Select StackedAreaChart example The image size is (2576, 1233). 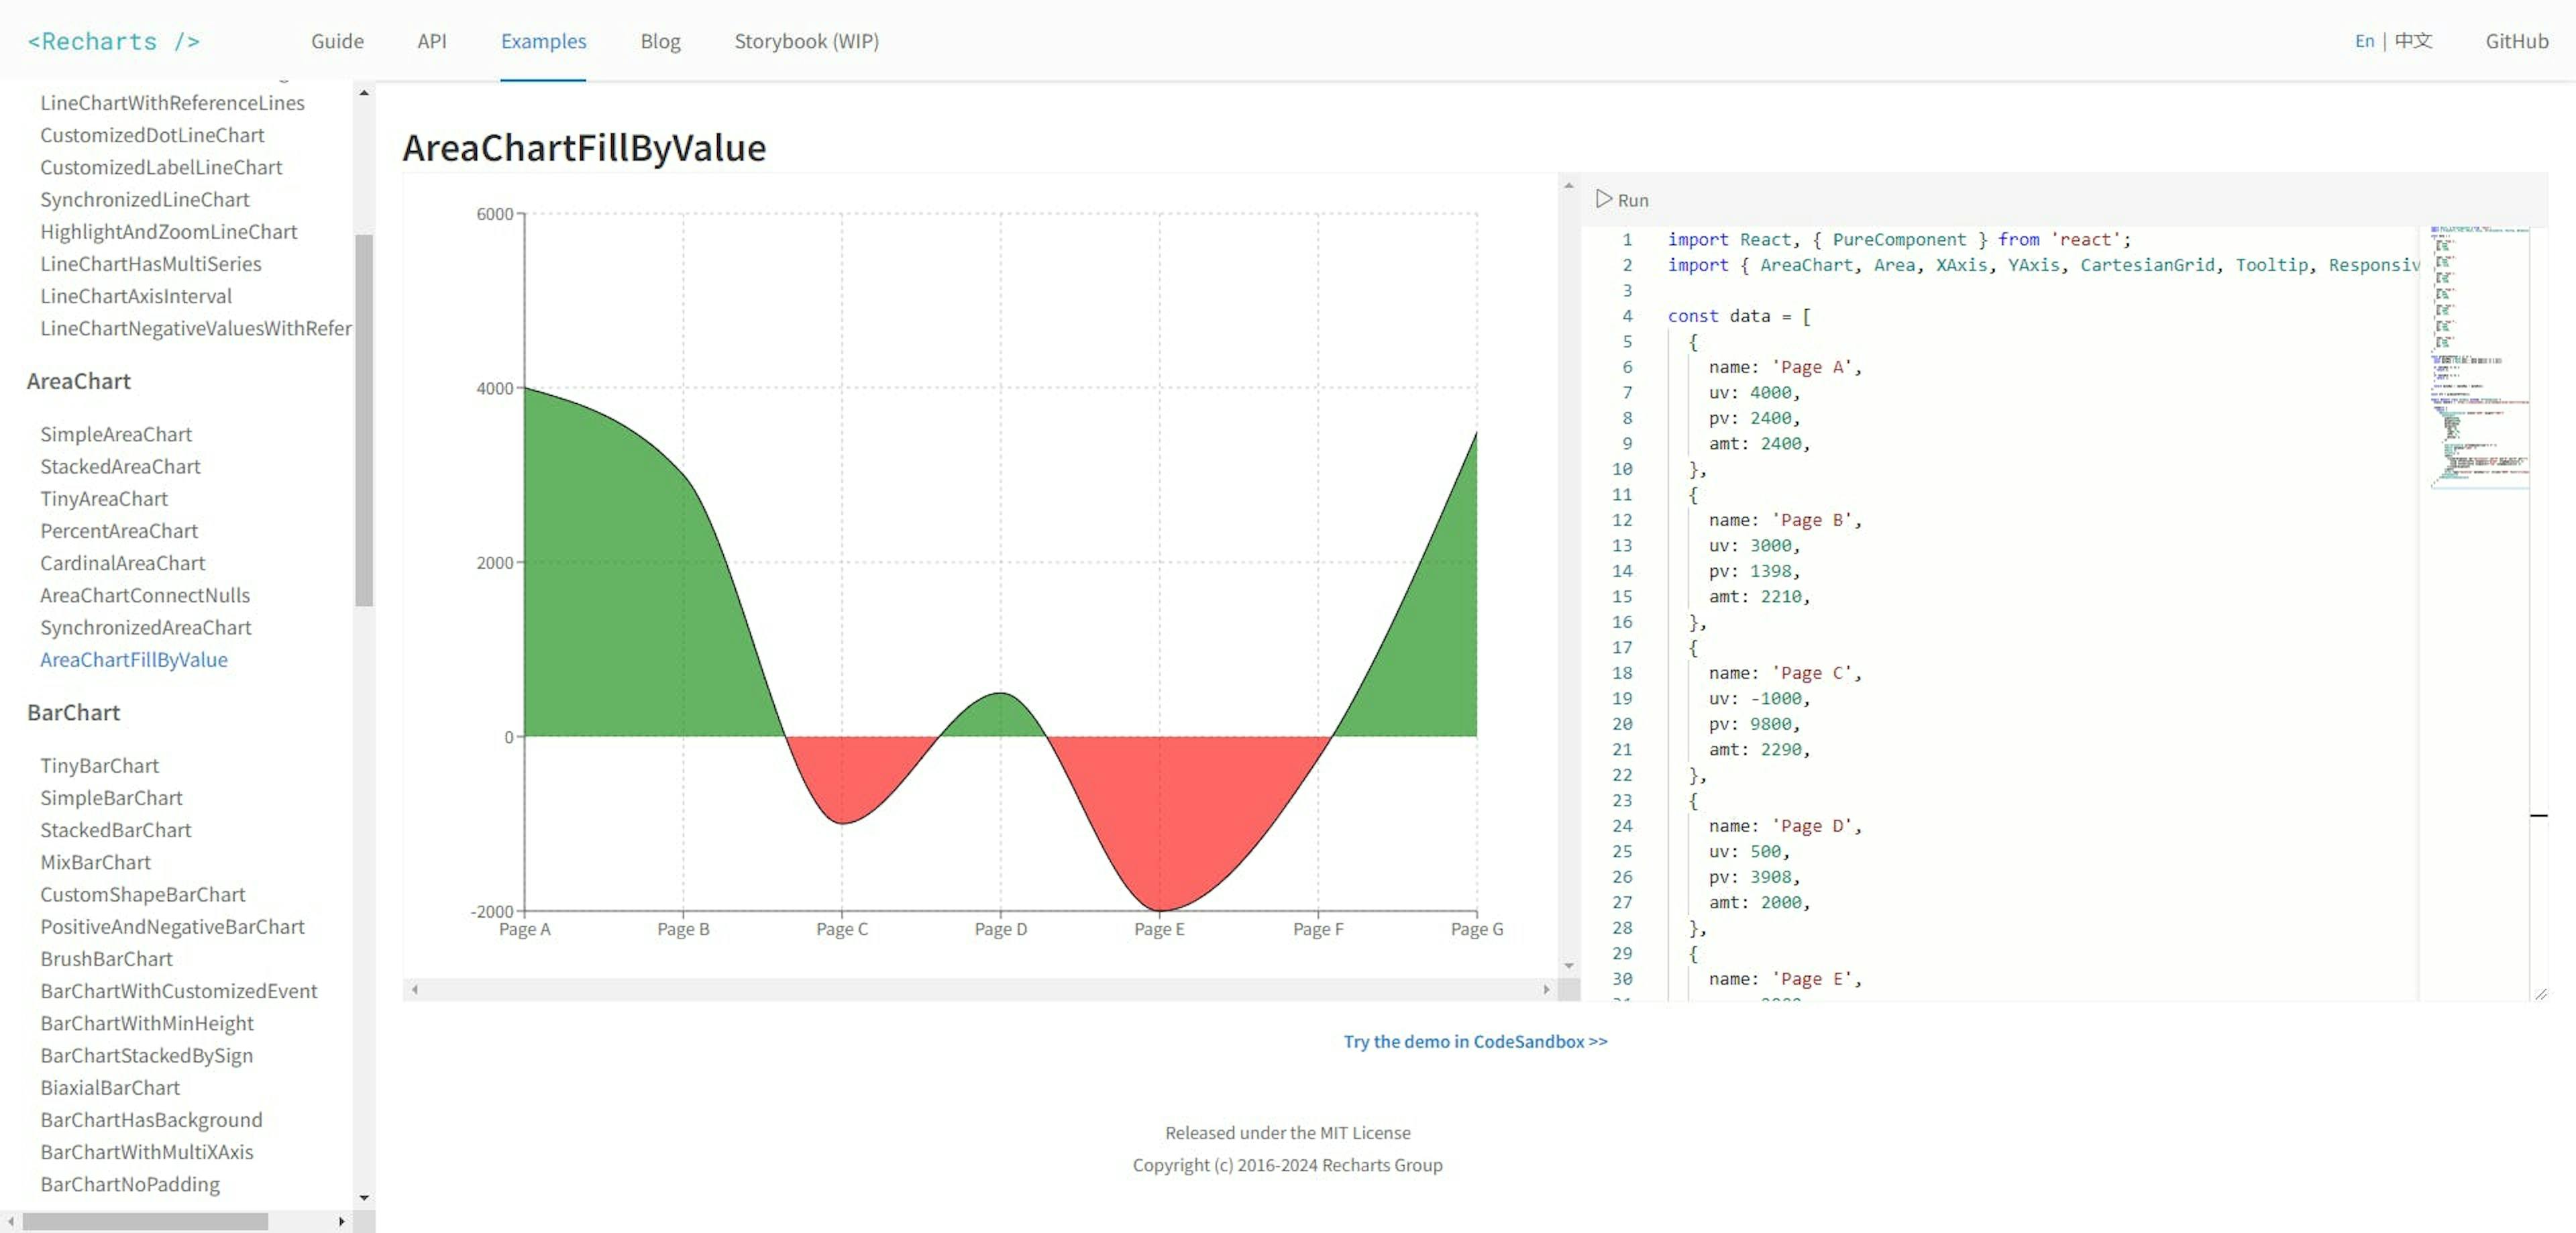[120, 466]
